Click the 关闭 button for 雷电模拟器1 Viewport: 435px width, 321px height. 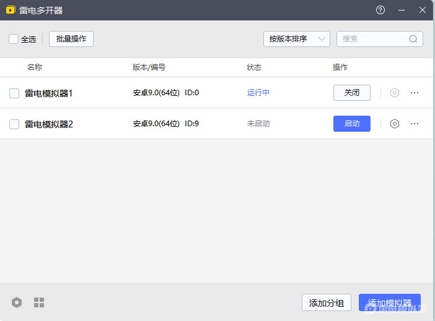(x=352, y=93)
